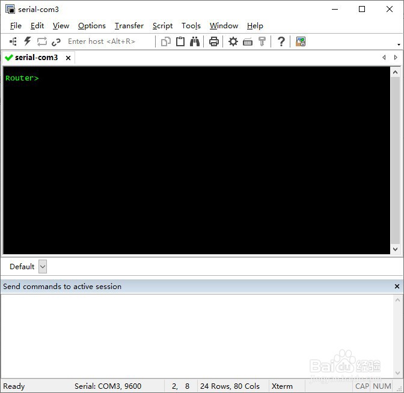The height and width of the screenshot is (393, 404).
Task: Click the Paste clipboard icon
Action: point(180,41)
